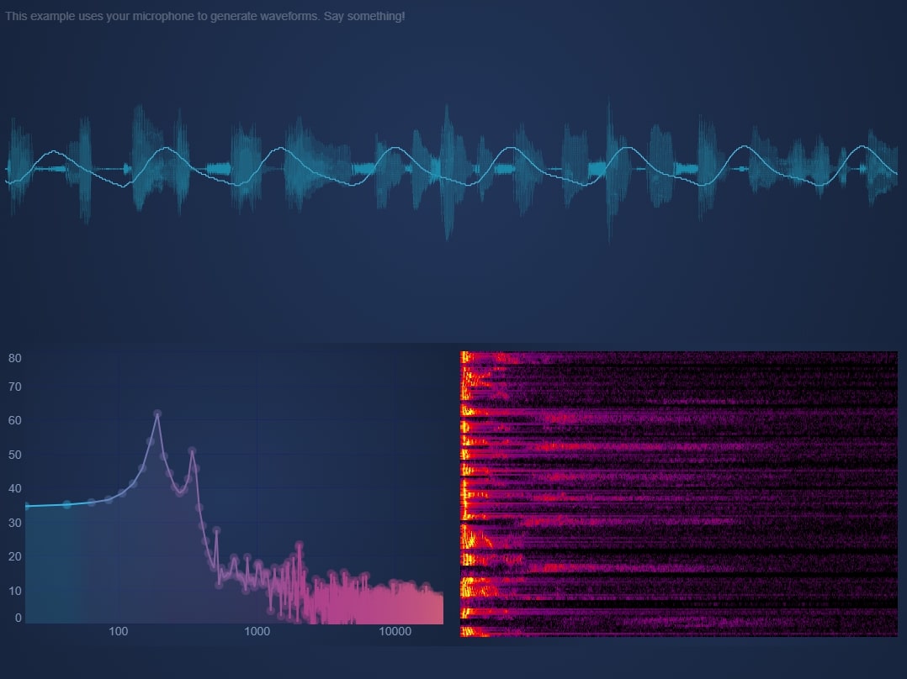Image resolution: width=907 pixels, height=679 pixels.
Task: Click the 10000 frequency axis label
Action: point(395,631)
